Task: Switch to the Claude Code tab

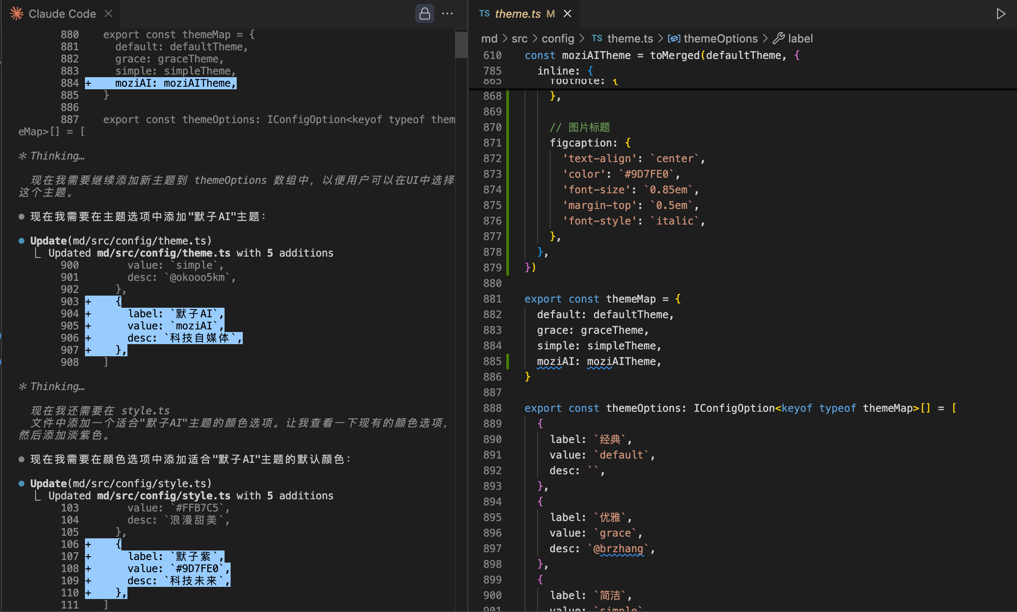Action: [x=62, y=14]
